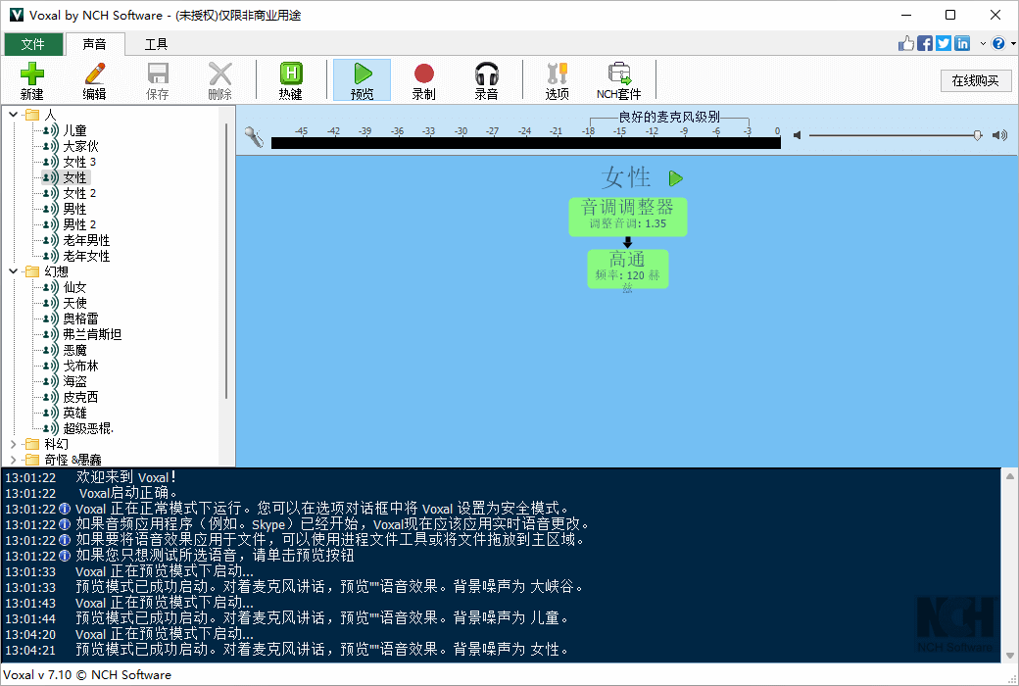Select the 女性 2 voice

[x=79, y=193]
